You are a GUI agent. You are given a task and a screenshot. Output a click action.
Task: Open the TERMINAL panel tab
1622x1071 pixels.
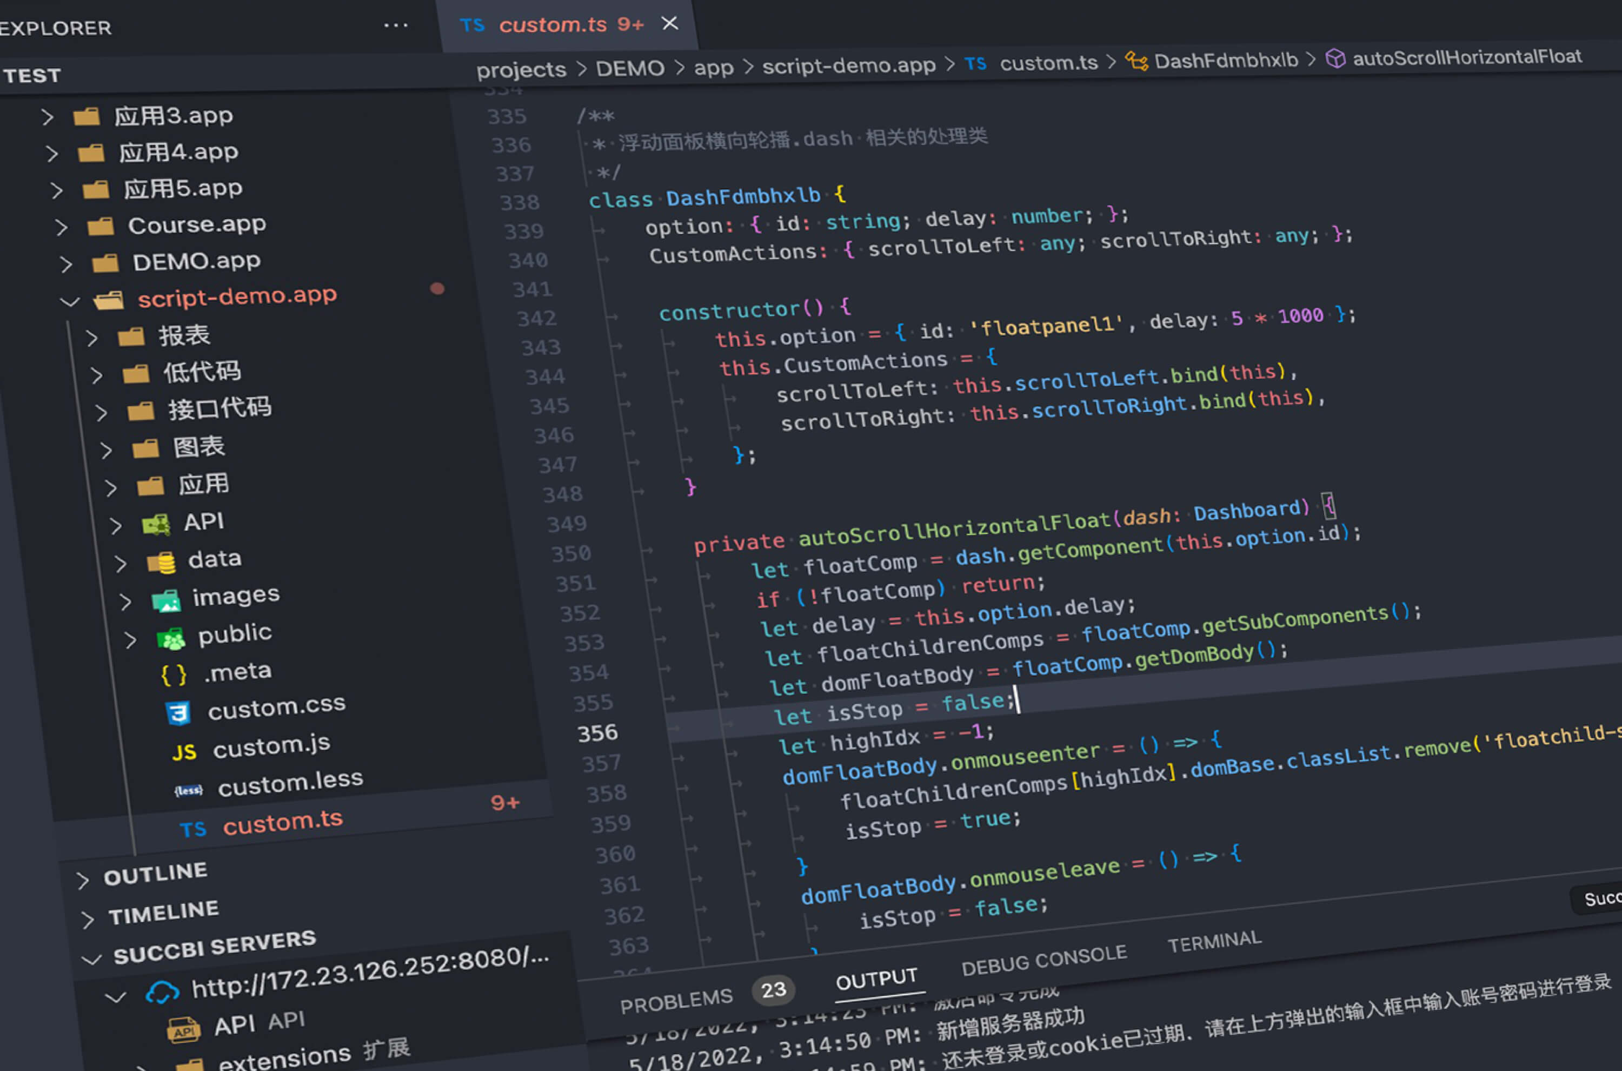coord(1214,942)
